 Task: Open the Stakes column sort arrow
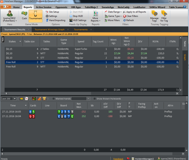(x=20, y=41)
